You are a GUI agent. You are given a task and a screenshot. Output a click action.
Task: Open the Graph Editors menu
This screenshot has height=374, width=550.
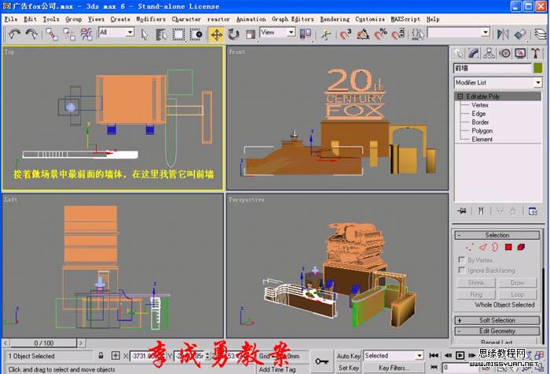tap(292, 20)
